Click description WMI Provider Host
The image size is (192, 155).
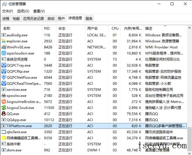161,47
